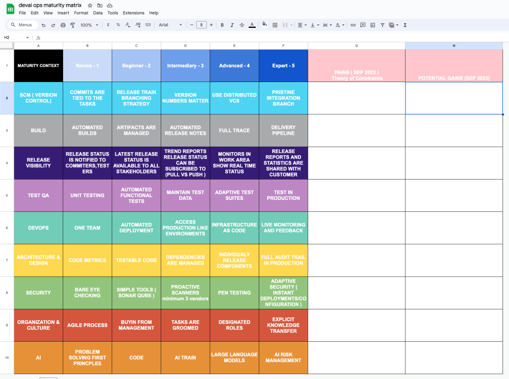Create a filter
Image resolution: width=509 pixels, height=379 pixels.
[x=383, y=25]
